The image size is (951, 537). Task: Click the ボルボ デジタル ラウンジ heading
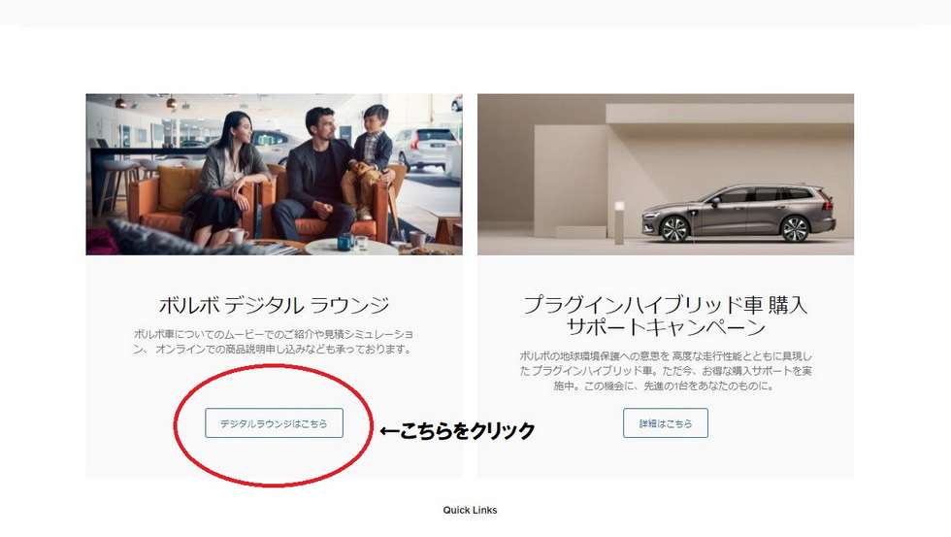coord(274,305)
